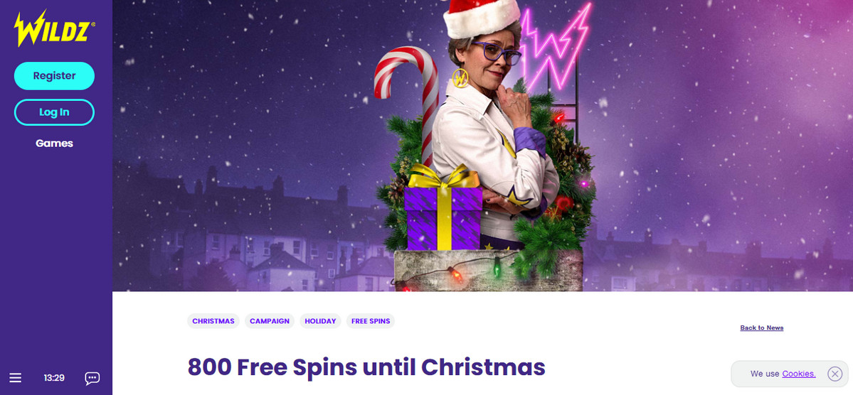Select the CAMPAIGN tag
853x395 pixels.
[270, 321]
